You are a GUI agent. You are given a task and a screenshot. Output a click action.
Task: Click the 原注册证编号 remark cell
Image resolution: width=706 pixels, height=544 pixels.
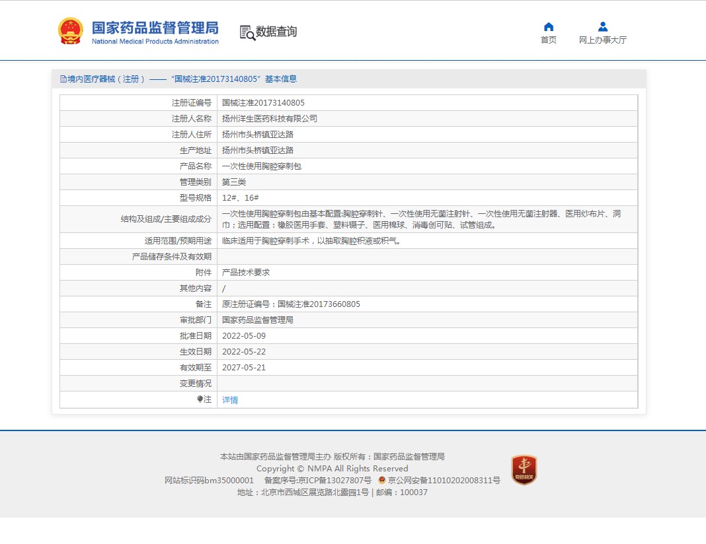[x=291, y=304]
